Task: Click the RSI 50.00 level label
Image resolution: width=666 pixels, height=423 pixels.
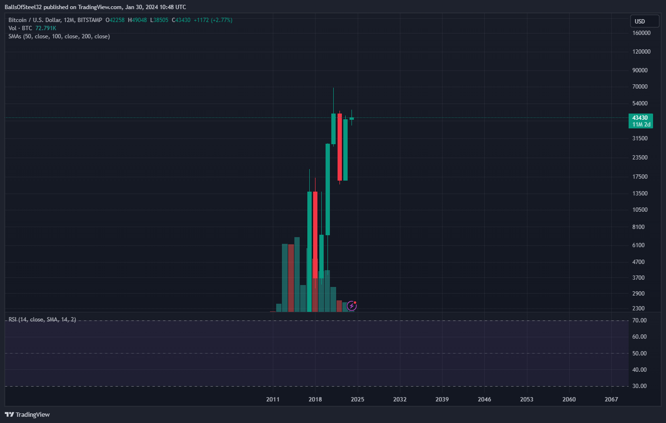Action: [640, 354]
